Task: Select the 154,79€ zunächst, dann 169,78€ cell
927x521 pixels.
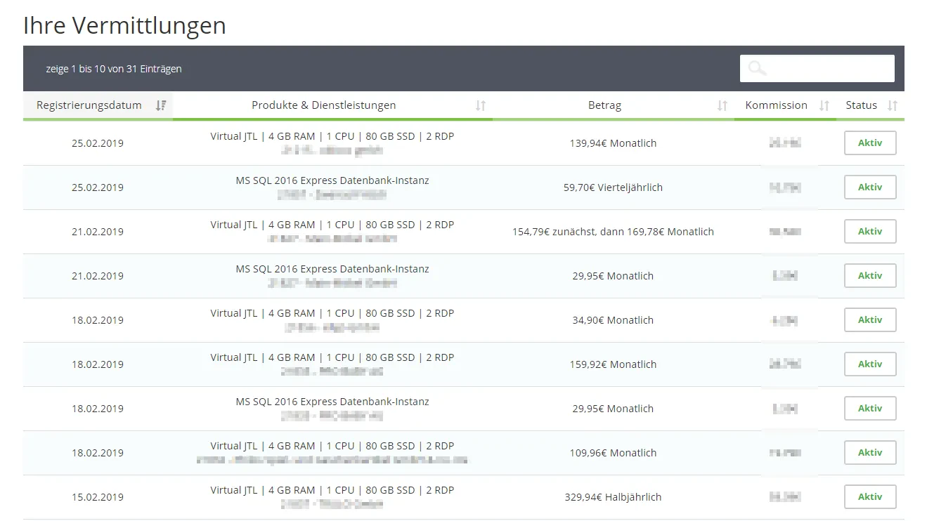Action: [x=613, y=232]
